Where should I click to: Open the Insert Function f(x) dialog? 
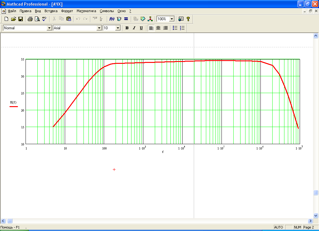pos(112,19)
